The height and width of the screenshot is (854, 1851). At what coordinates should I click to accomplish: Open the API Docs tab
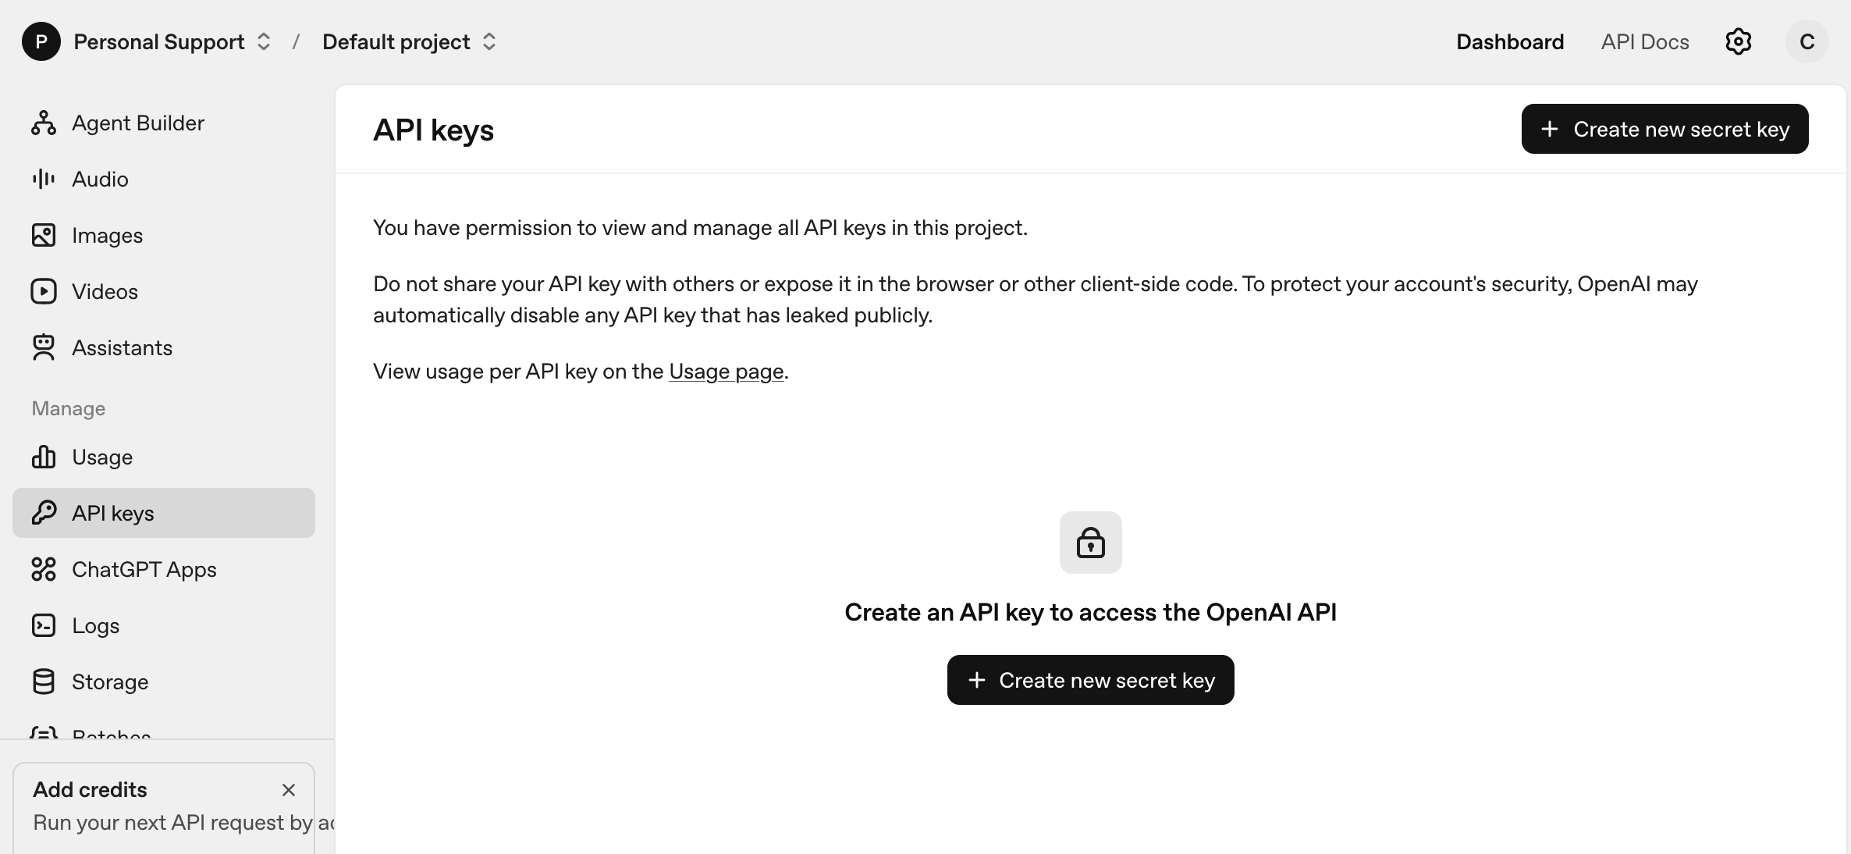point(1644,41)
